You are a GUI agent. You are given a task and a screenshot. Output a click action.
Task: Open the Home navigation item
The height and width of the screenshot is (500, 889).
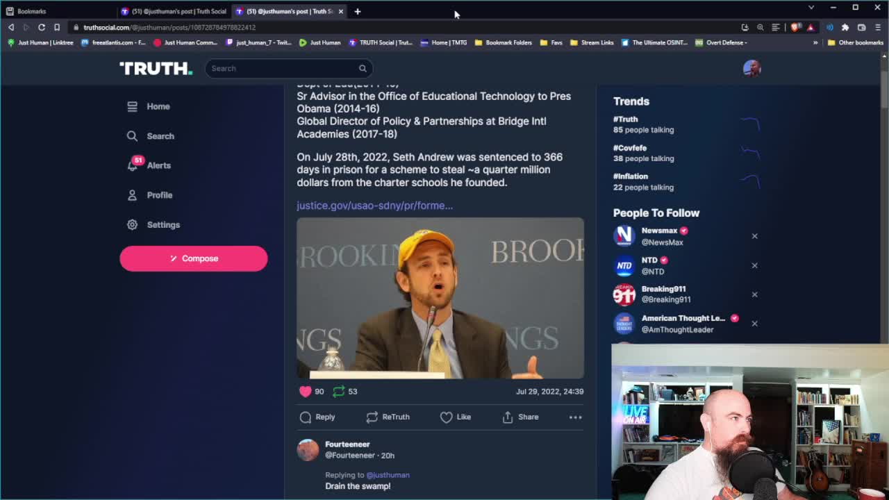click(x=149, y=106)
